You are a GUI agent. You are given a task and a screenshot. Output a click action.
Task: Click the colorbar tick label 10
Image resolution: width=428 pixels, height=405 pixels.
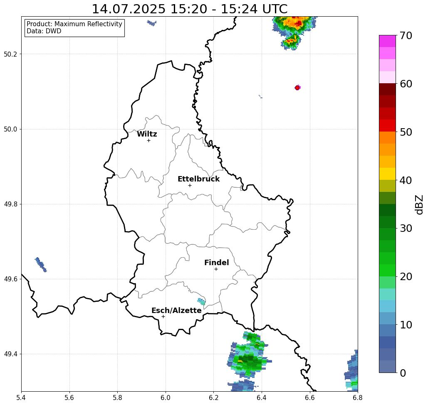[406, 325]
